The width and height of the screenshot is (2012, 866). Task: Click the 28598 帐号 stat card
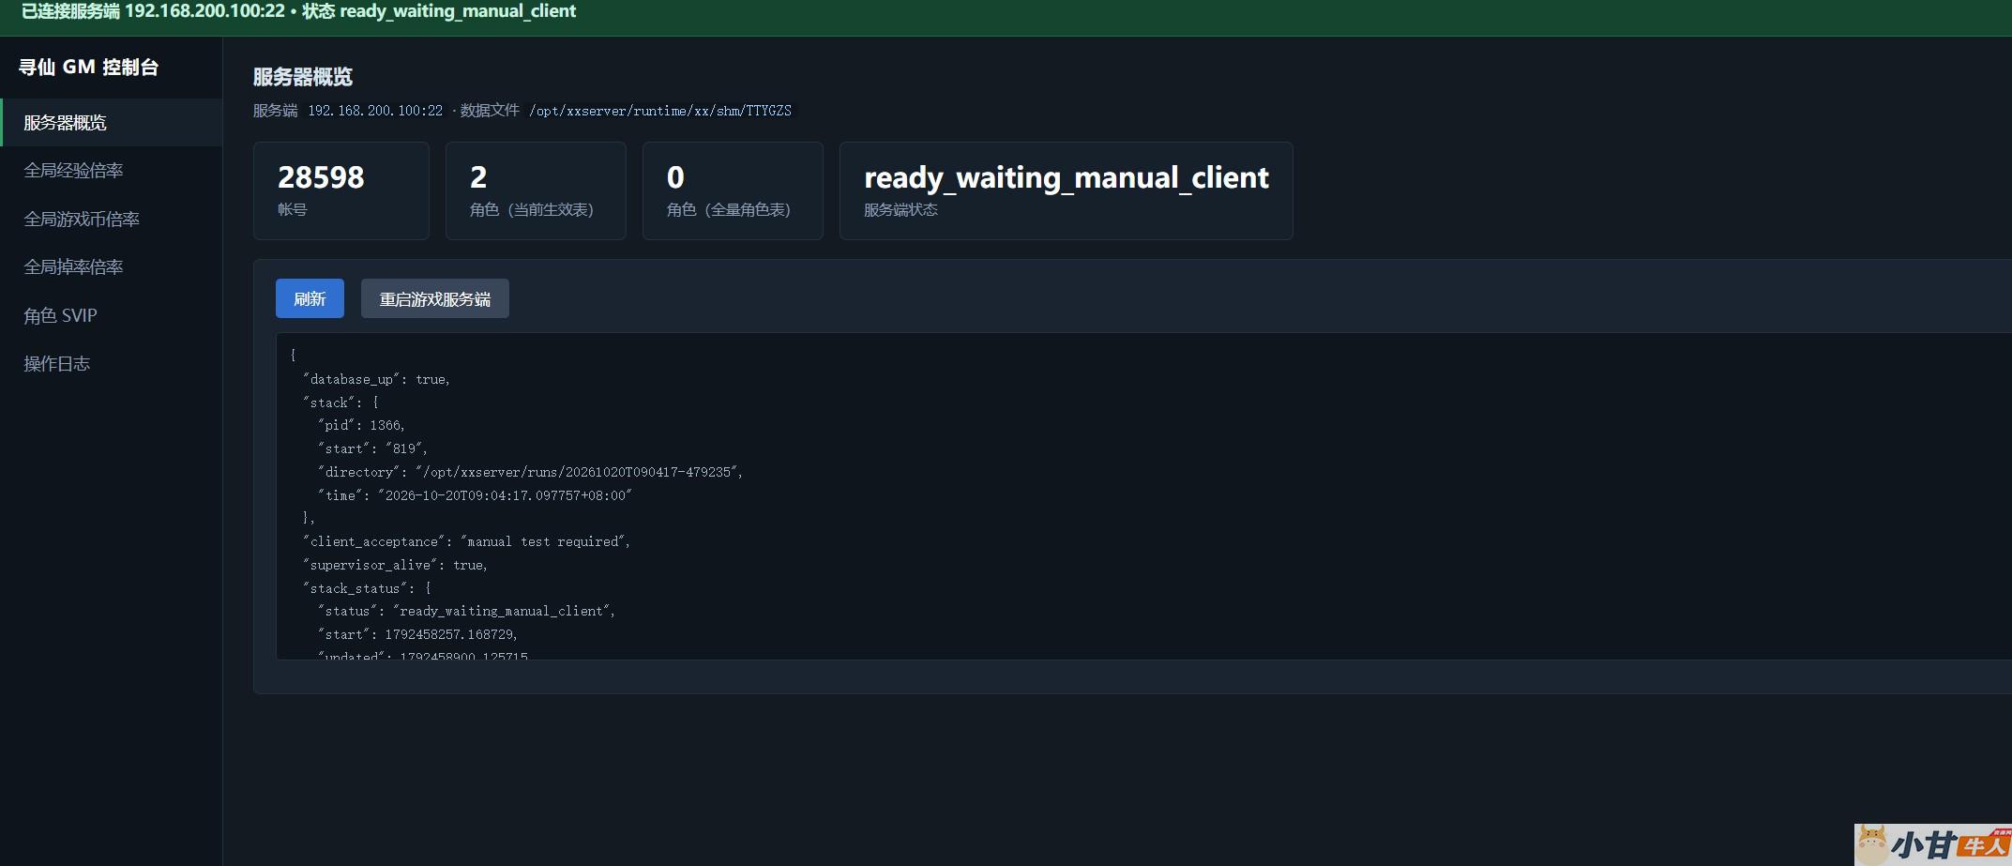click(341, 190)
